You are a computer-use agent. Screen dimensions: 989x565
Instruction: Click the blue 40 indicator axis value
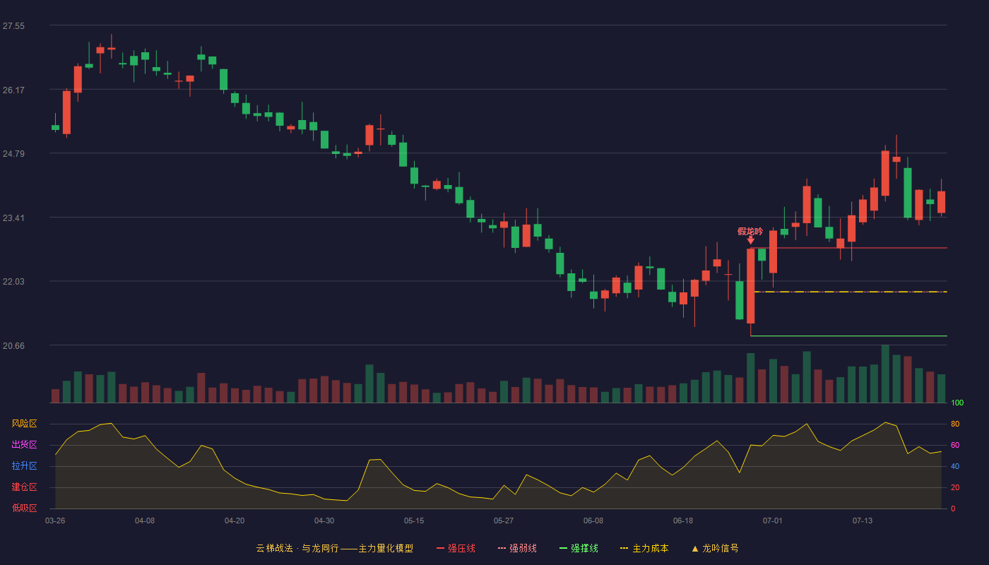[955, 466]
